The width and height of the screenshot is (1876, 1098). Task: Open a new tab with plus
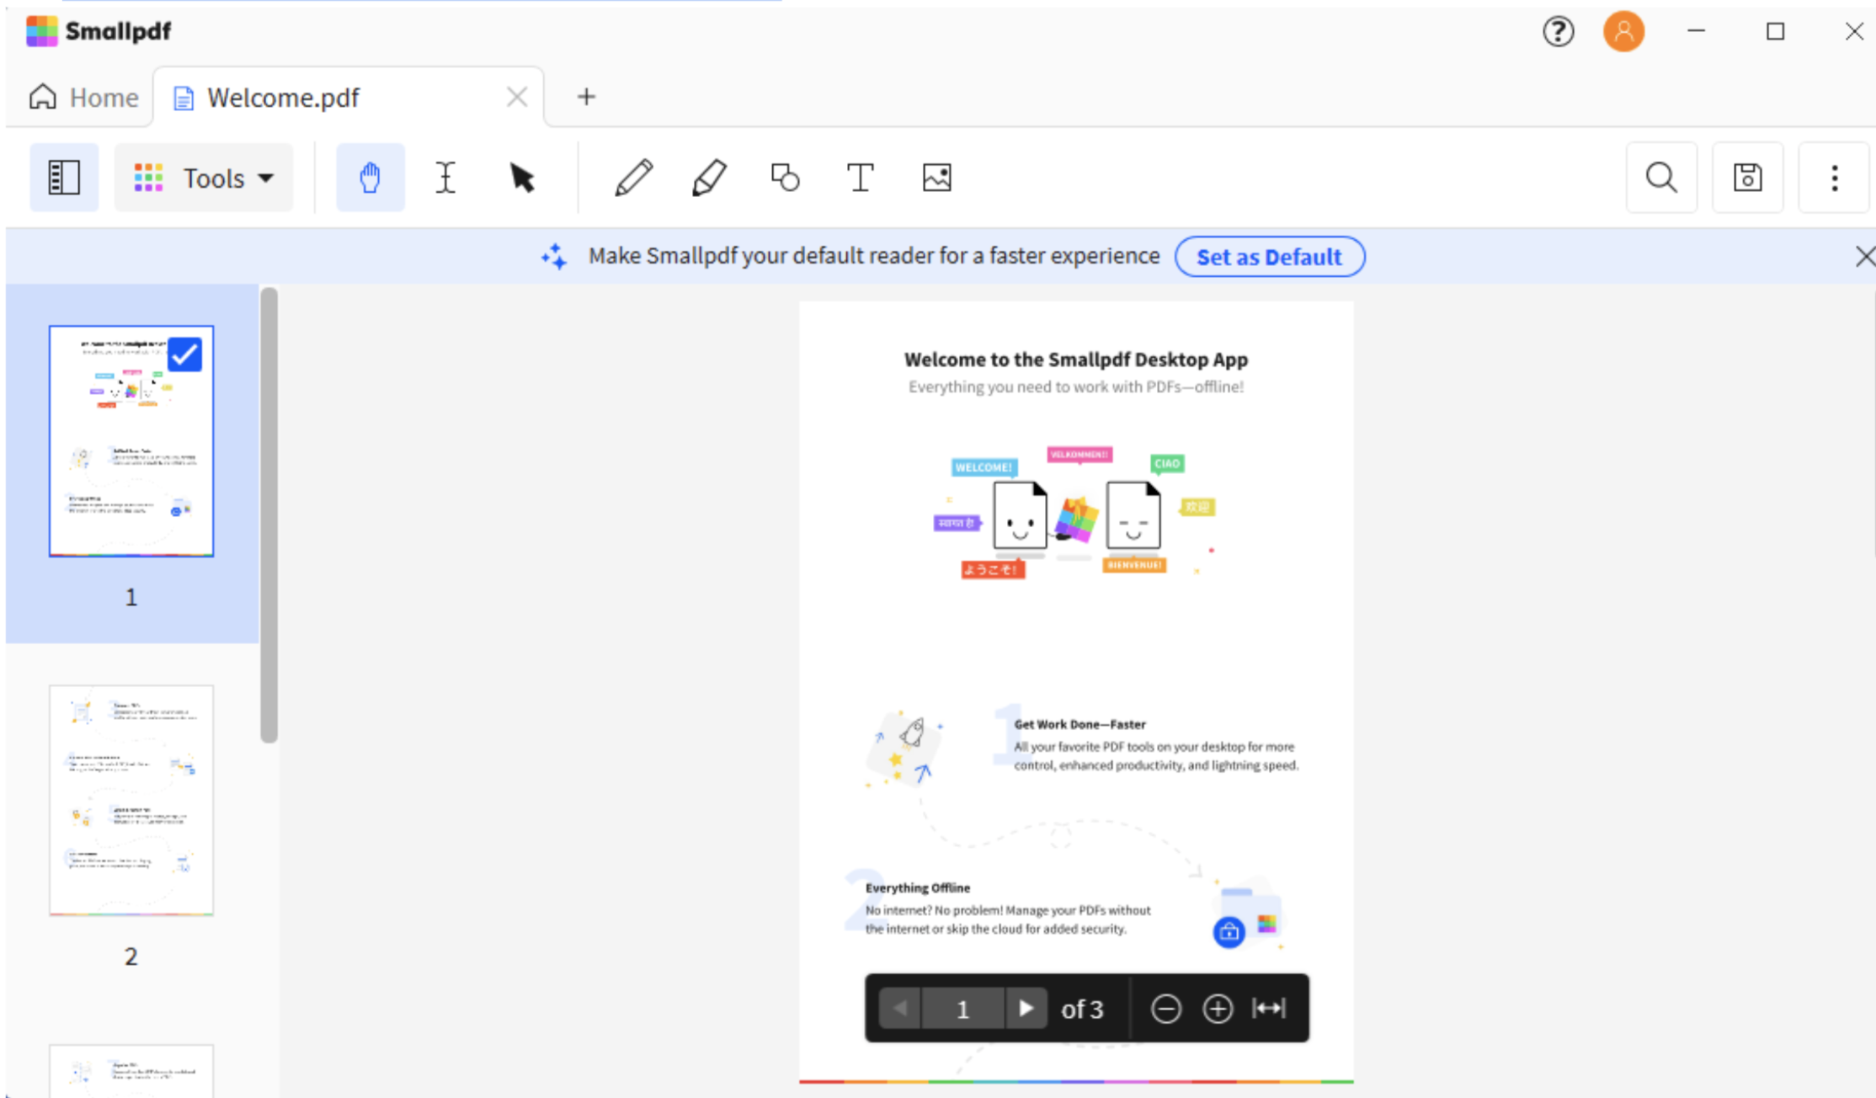coord(586,97)
